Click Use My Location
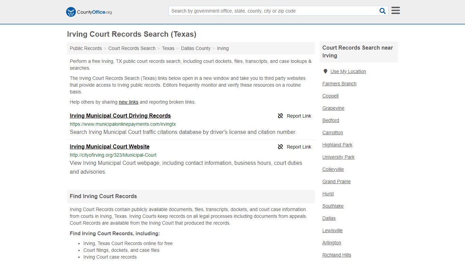 (x=348, y=71)
